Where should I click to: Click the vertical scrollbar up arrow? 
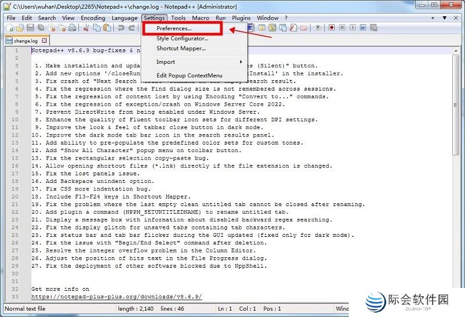point(456,51)
